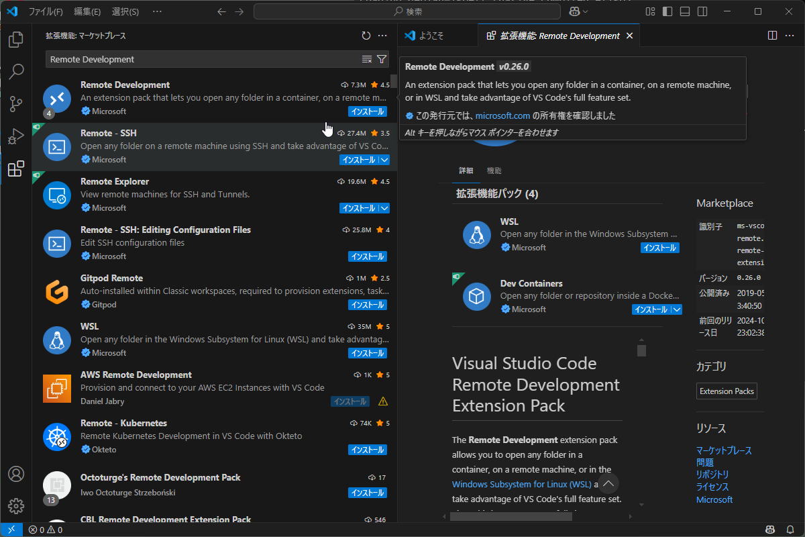Open the Manage gear menu
Screen dimensions: 805x537
[16, 506]
